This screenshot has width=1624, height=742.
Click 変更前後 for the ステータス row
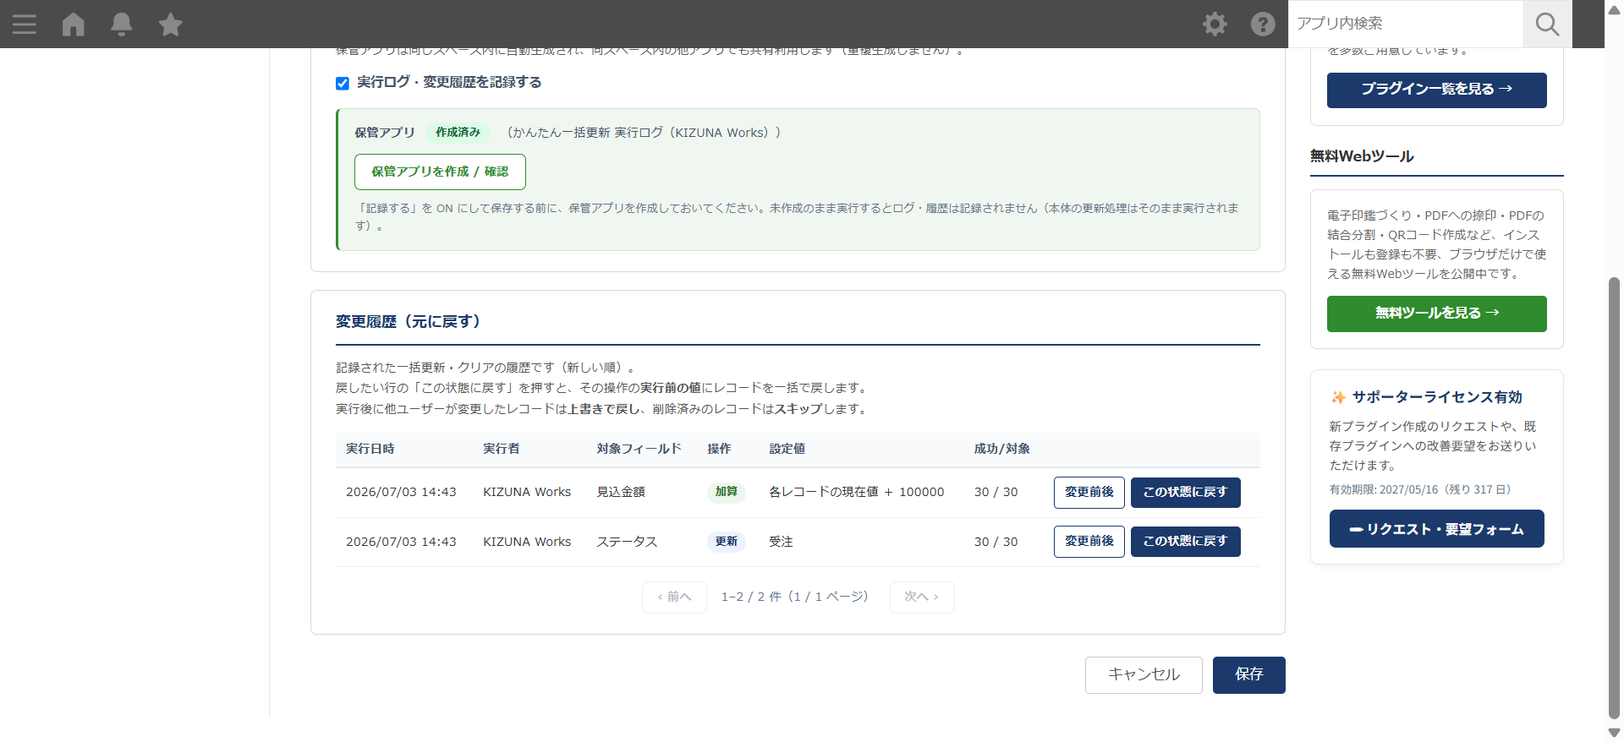click(x=1089, y=541)
